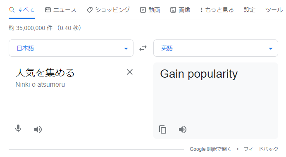Click the フィードバック link
Screen dimensions: 286x157
(x=261, y=149)
